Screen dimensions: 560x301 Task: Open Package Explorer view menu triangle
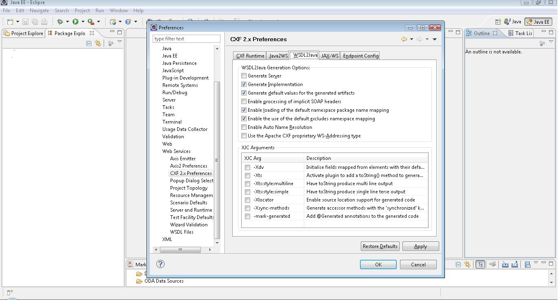click(120, 42)
